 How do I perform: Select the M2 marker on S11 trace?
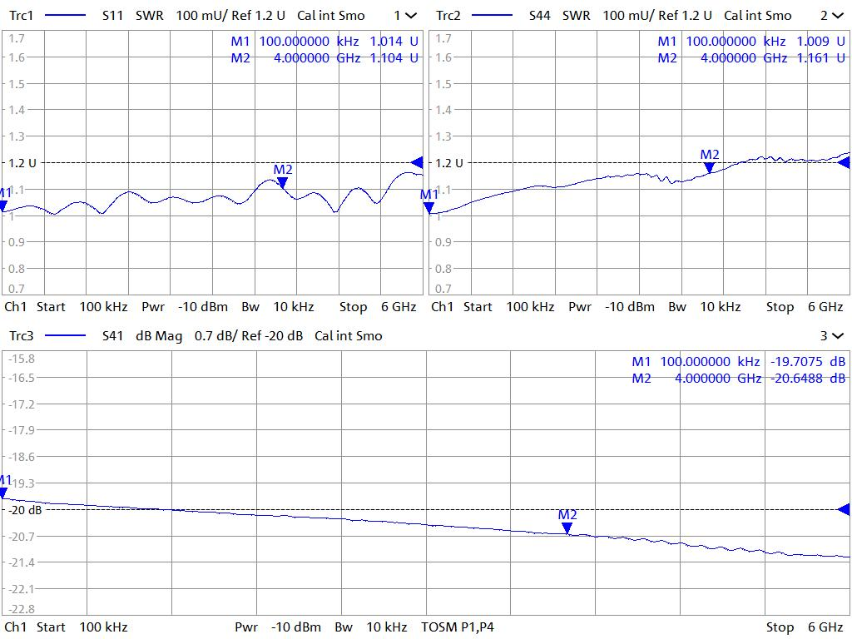coord(282,182)
